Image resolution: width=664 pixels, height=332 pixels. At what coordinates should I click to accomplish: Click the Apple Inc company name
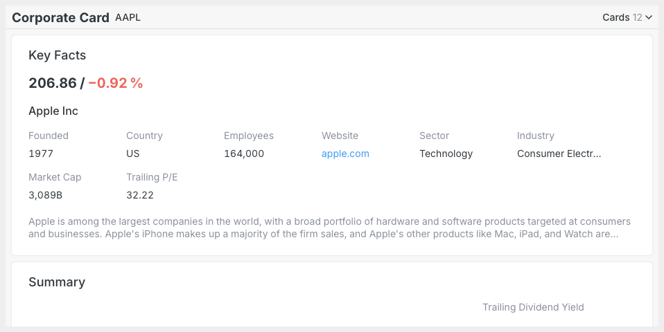pyautogui.click(x=53, y=111)
